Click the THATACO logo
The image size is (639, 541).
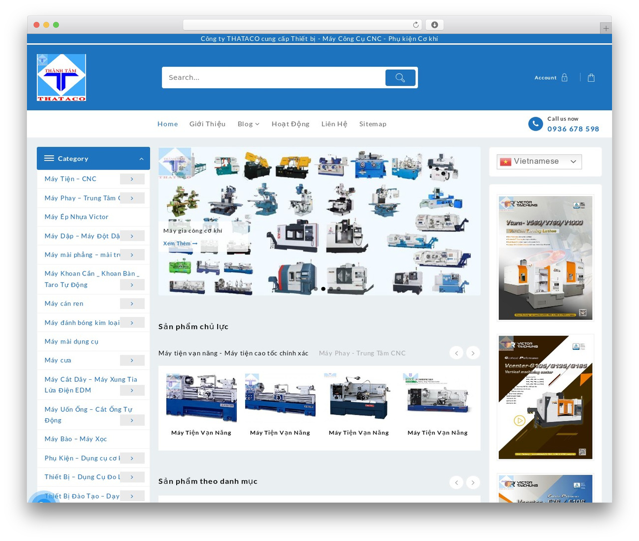pyautogui.click(x=61, y=77)
